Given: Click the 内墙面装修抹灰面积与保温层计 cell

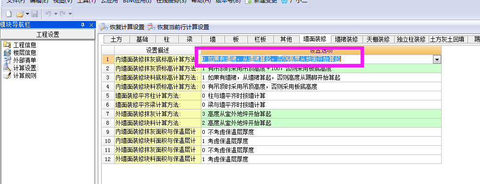Looking at the screenshot, I should coord(158,132).
